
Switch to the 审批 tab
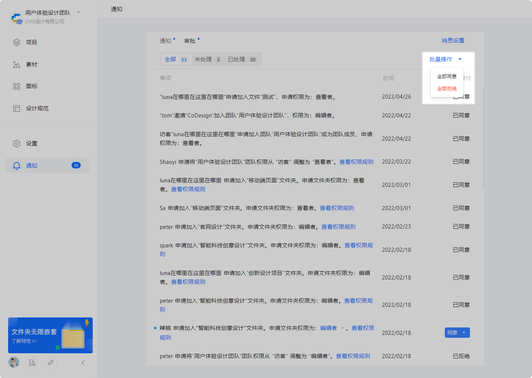point(190,41)
